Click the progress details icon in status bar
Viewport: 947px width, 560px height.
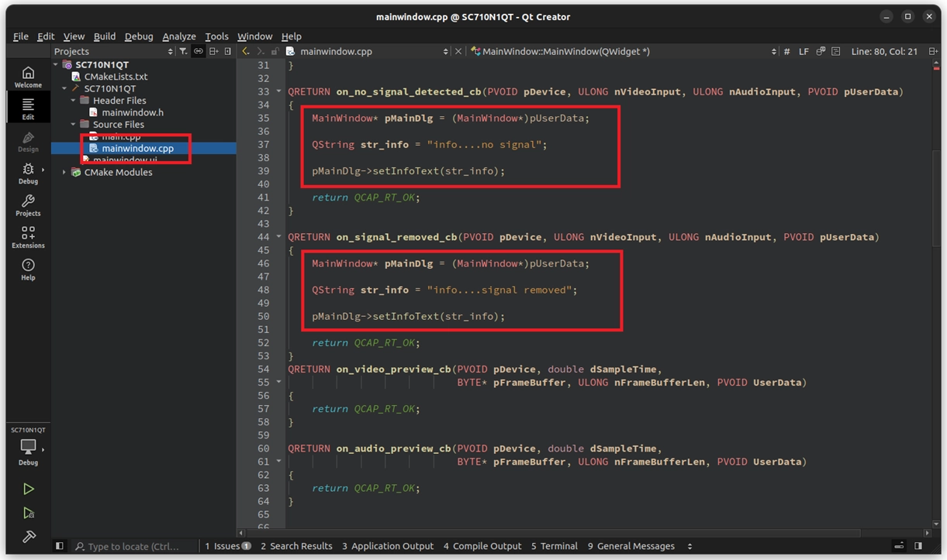[898, 546]
